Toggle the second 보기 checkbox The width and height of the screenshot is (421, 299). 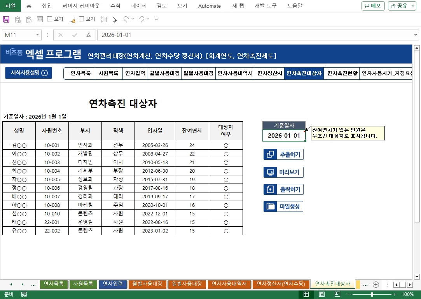coord(82,19)
